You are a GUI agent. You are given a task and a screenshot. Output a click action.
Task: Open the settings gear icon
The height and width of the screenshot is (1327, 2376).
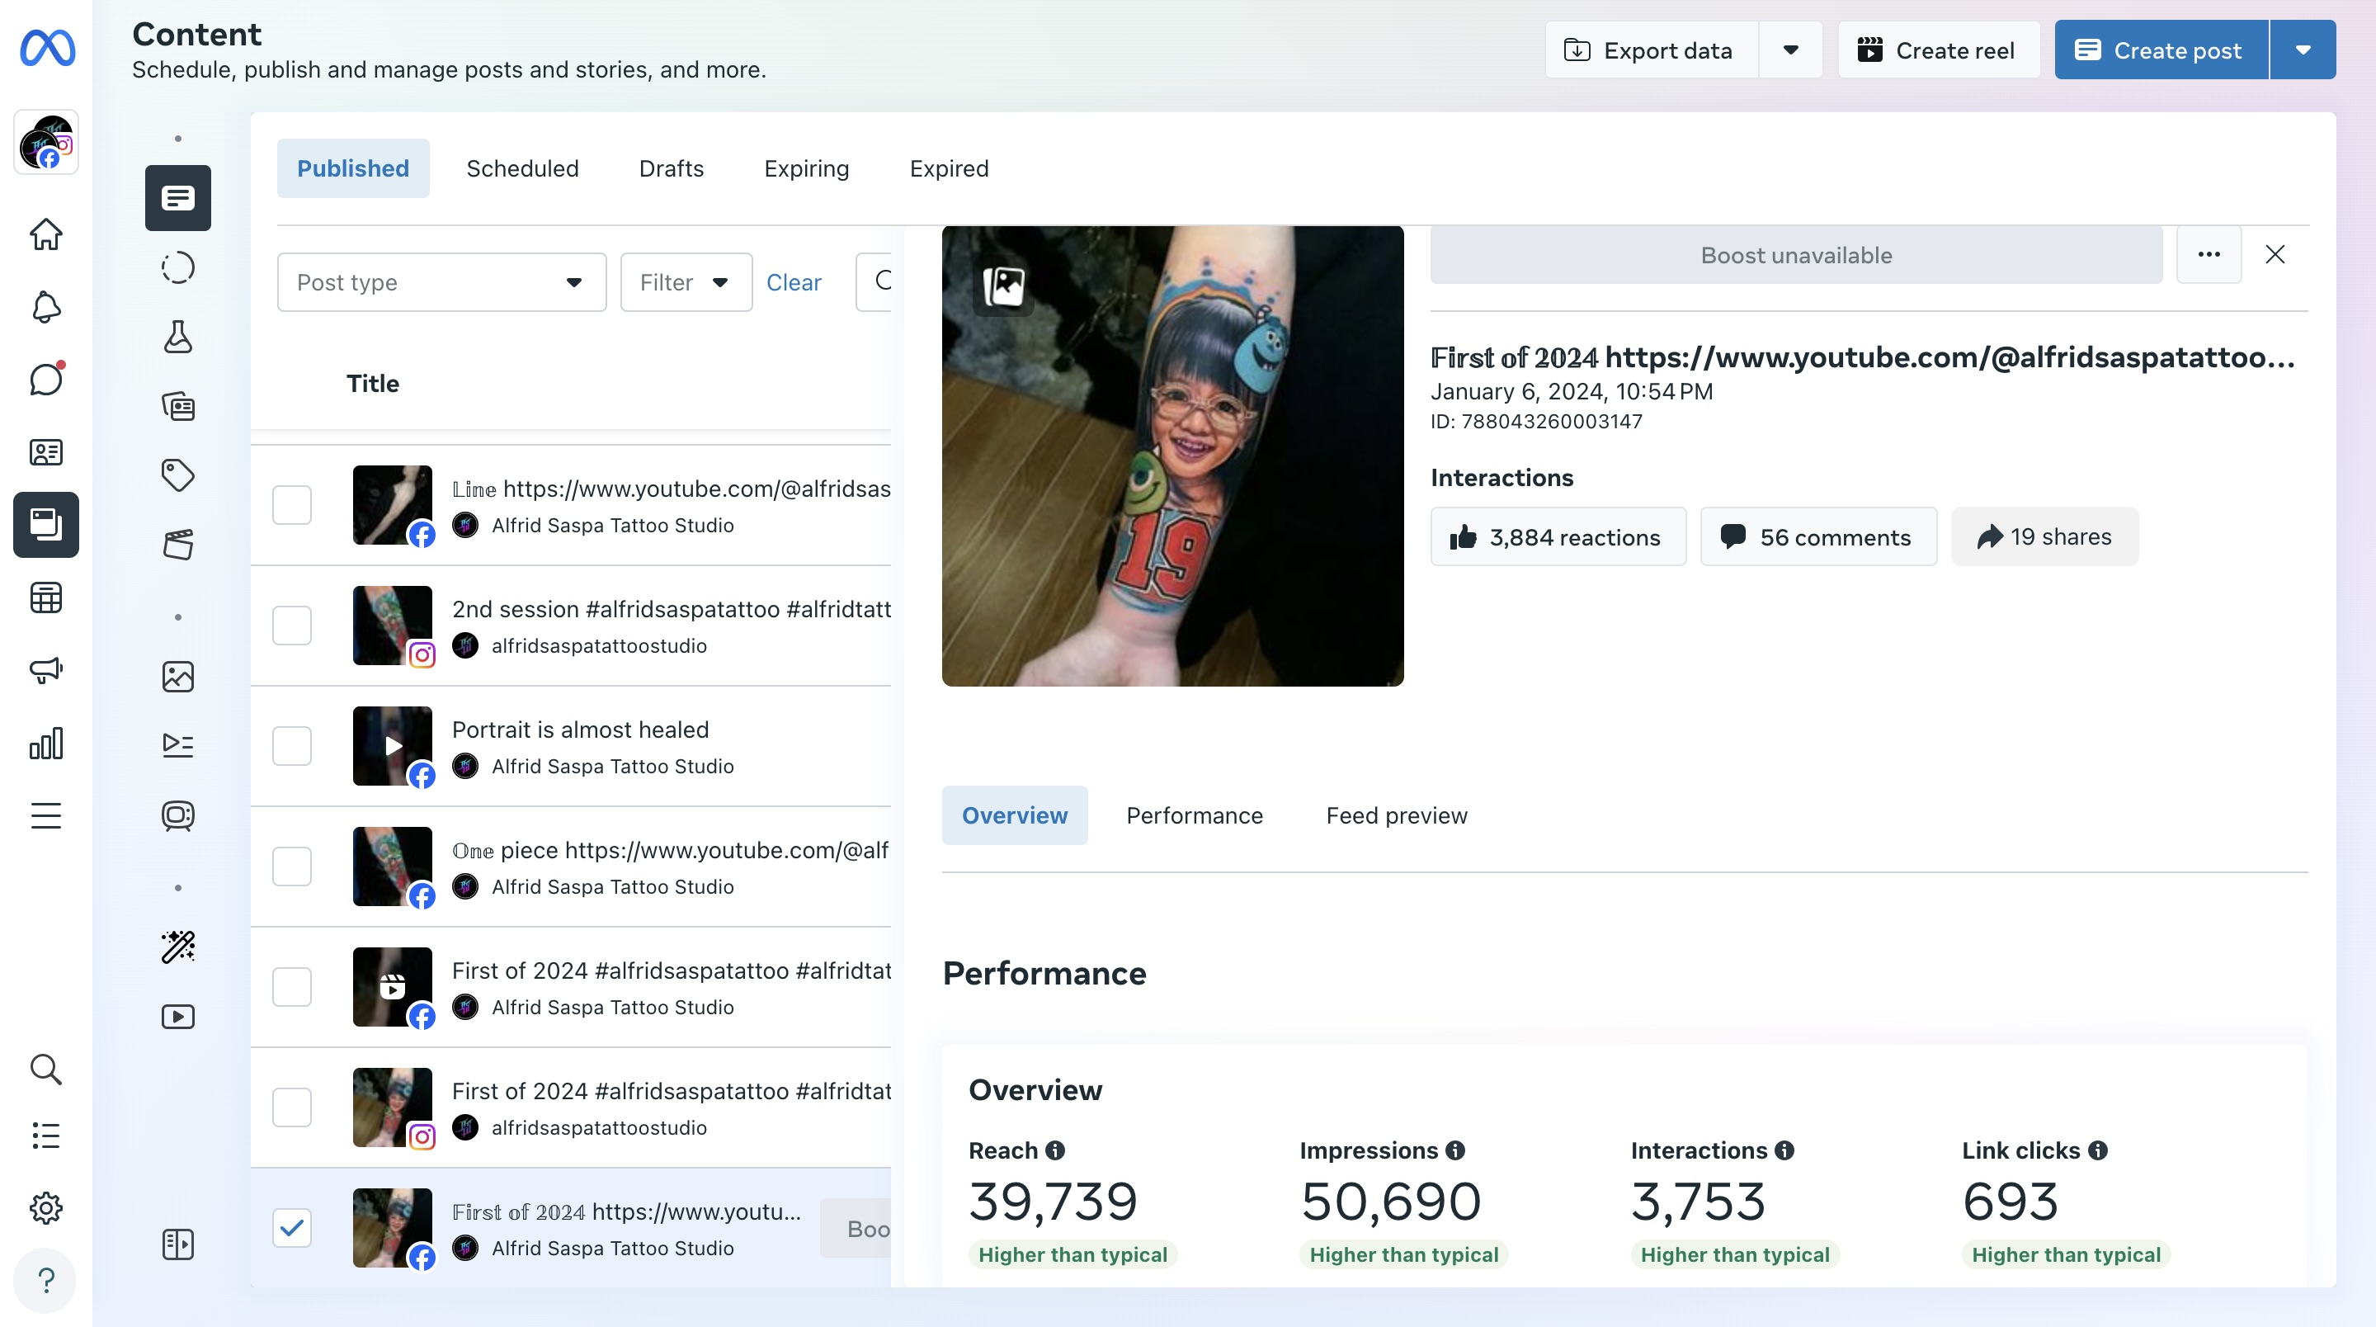point(46,1207)
